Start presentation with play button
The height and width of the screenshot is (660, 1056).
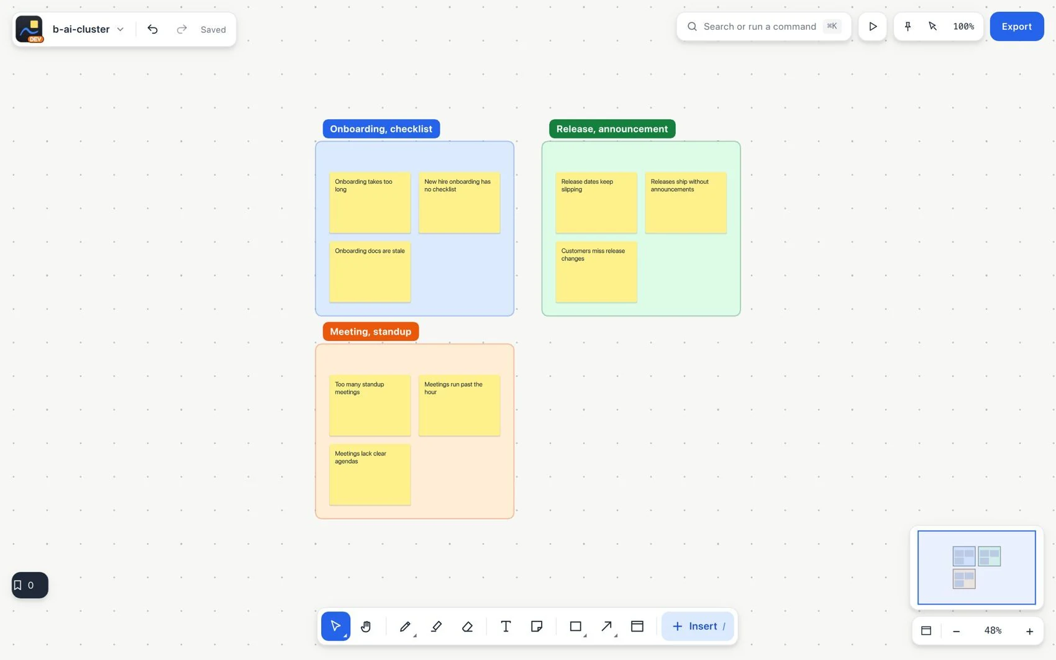(873, 27)
